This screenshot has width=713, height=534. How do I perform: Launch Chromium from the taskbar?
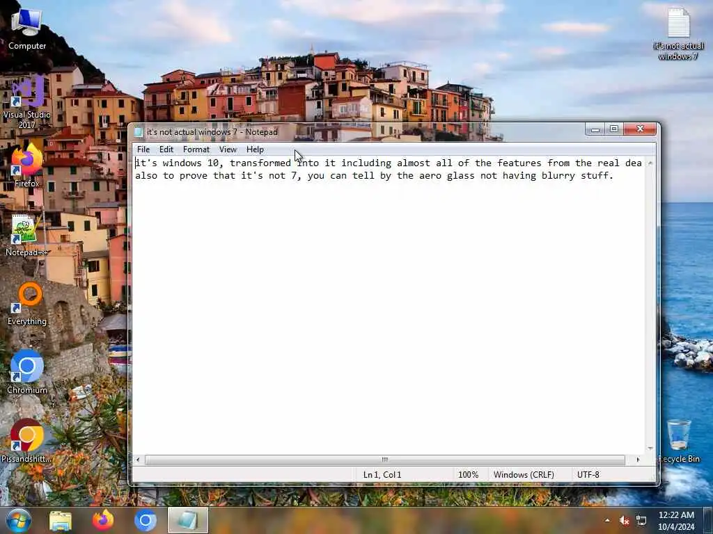tap(146, 520)
